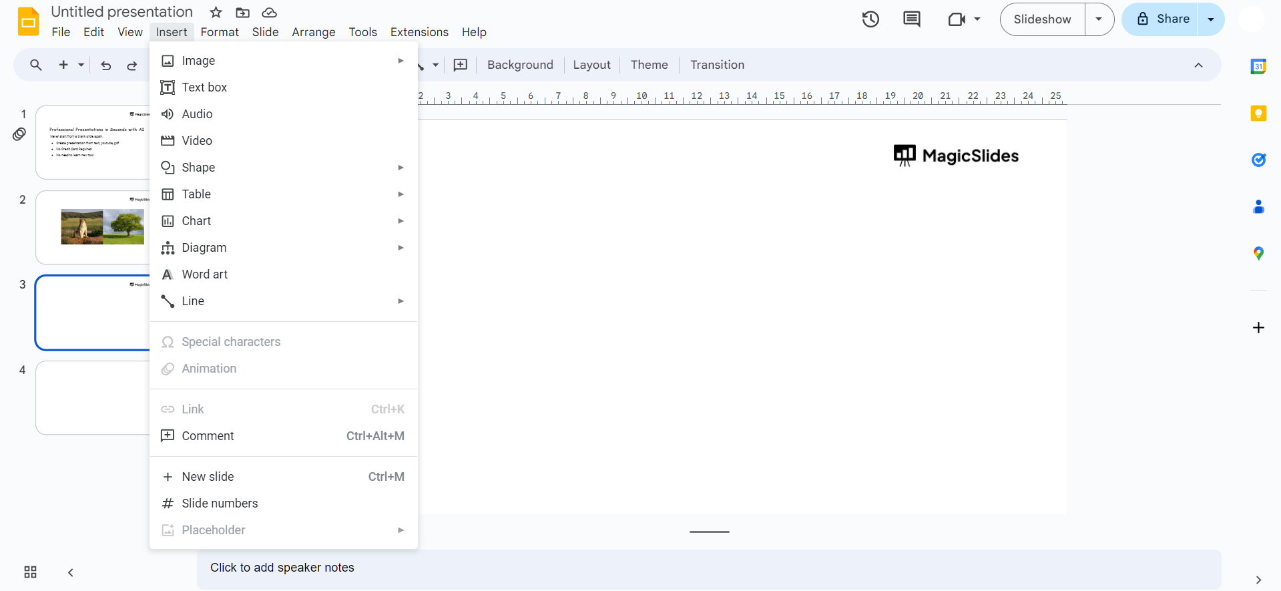Open the Google account avatar
The height and width of the screenshot is (591, 1281).
pyautogui.click(x=1252, y=19)
